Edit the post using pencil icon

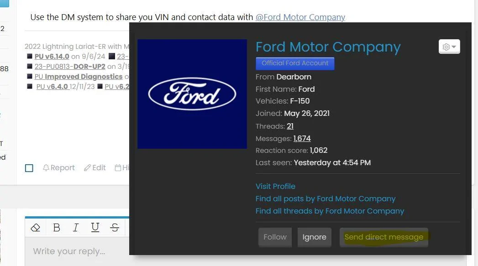coord(95,168)
